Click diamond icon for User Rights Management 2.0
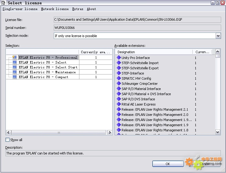The image size is (226, 173). coord(118,114)
